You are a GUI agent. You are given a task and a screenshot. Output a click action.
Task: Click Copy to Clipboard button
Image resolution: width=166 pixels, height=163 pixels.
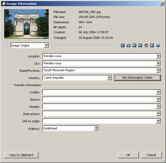21,155
